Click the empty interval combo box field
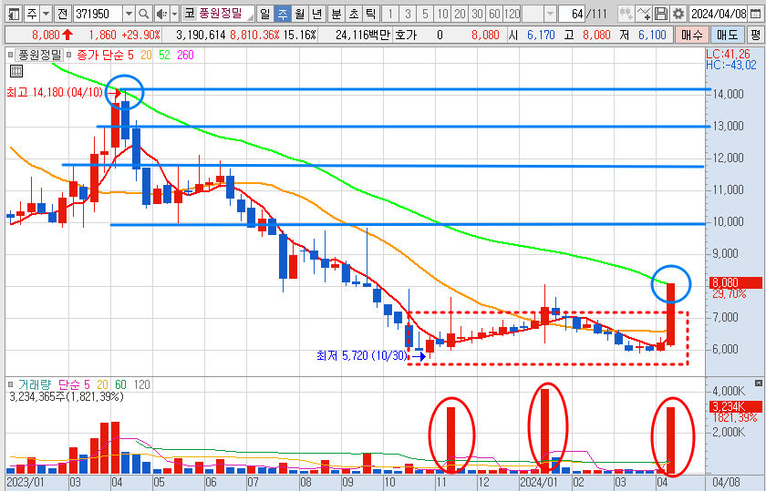Viewport: 766px width, 491px height. click(x=533, y=14)
